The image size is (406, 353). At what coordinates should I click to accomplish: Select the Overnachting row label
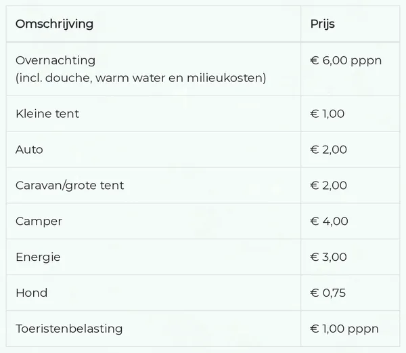point(55,60)
